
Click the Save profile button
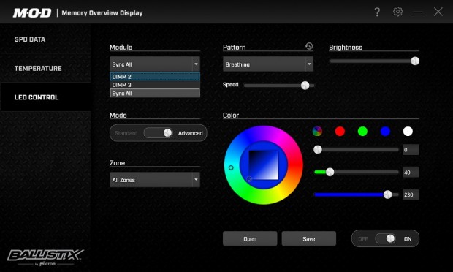coord(309,239)
